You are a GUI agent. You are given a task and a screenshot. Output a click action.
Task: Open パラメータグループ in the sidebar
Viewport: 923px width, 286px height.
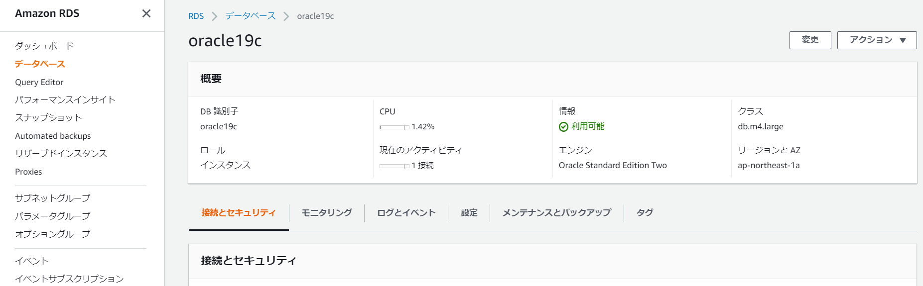click(x=53, y=216)
